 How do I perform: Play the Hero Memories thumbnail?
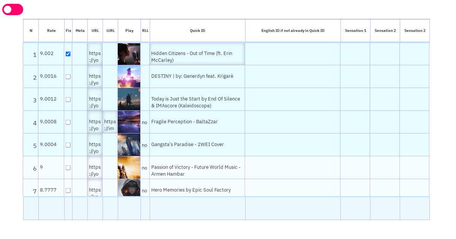(129, 188)
